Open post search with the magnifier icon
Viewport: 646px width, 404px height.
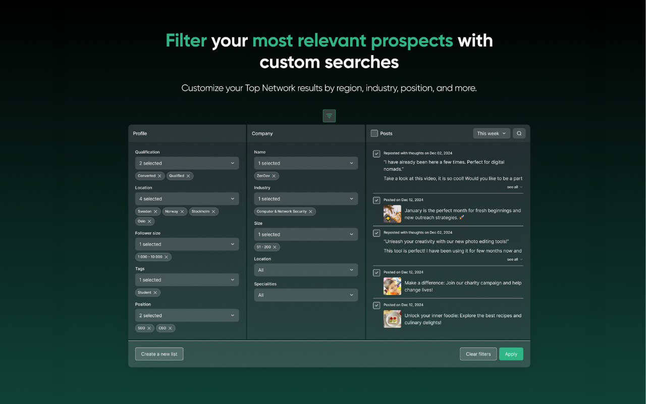[519, 133]
